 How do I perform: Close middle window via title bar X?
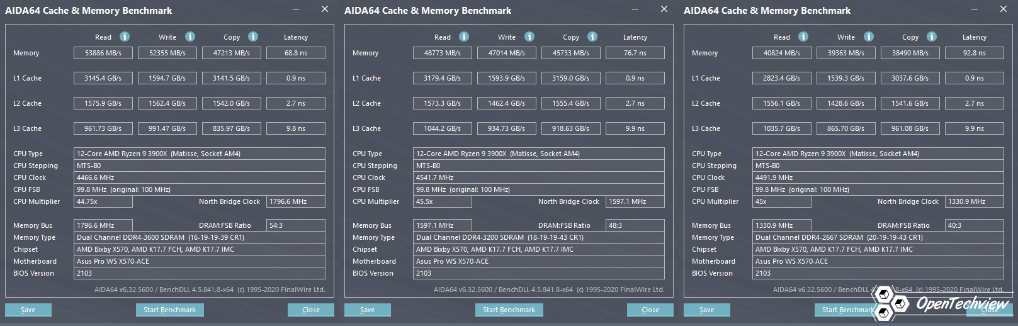click(664, 9)
